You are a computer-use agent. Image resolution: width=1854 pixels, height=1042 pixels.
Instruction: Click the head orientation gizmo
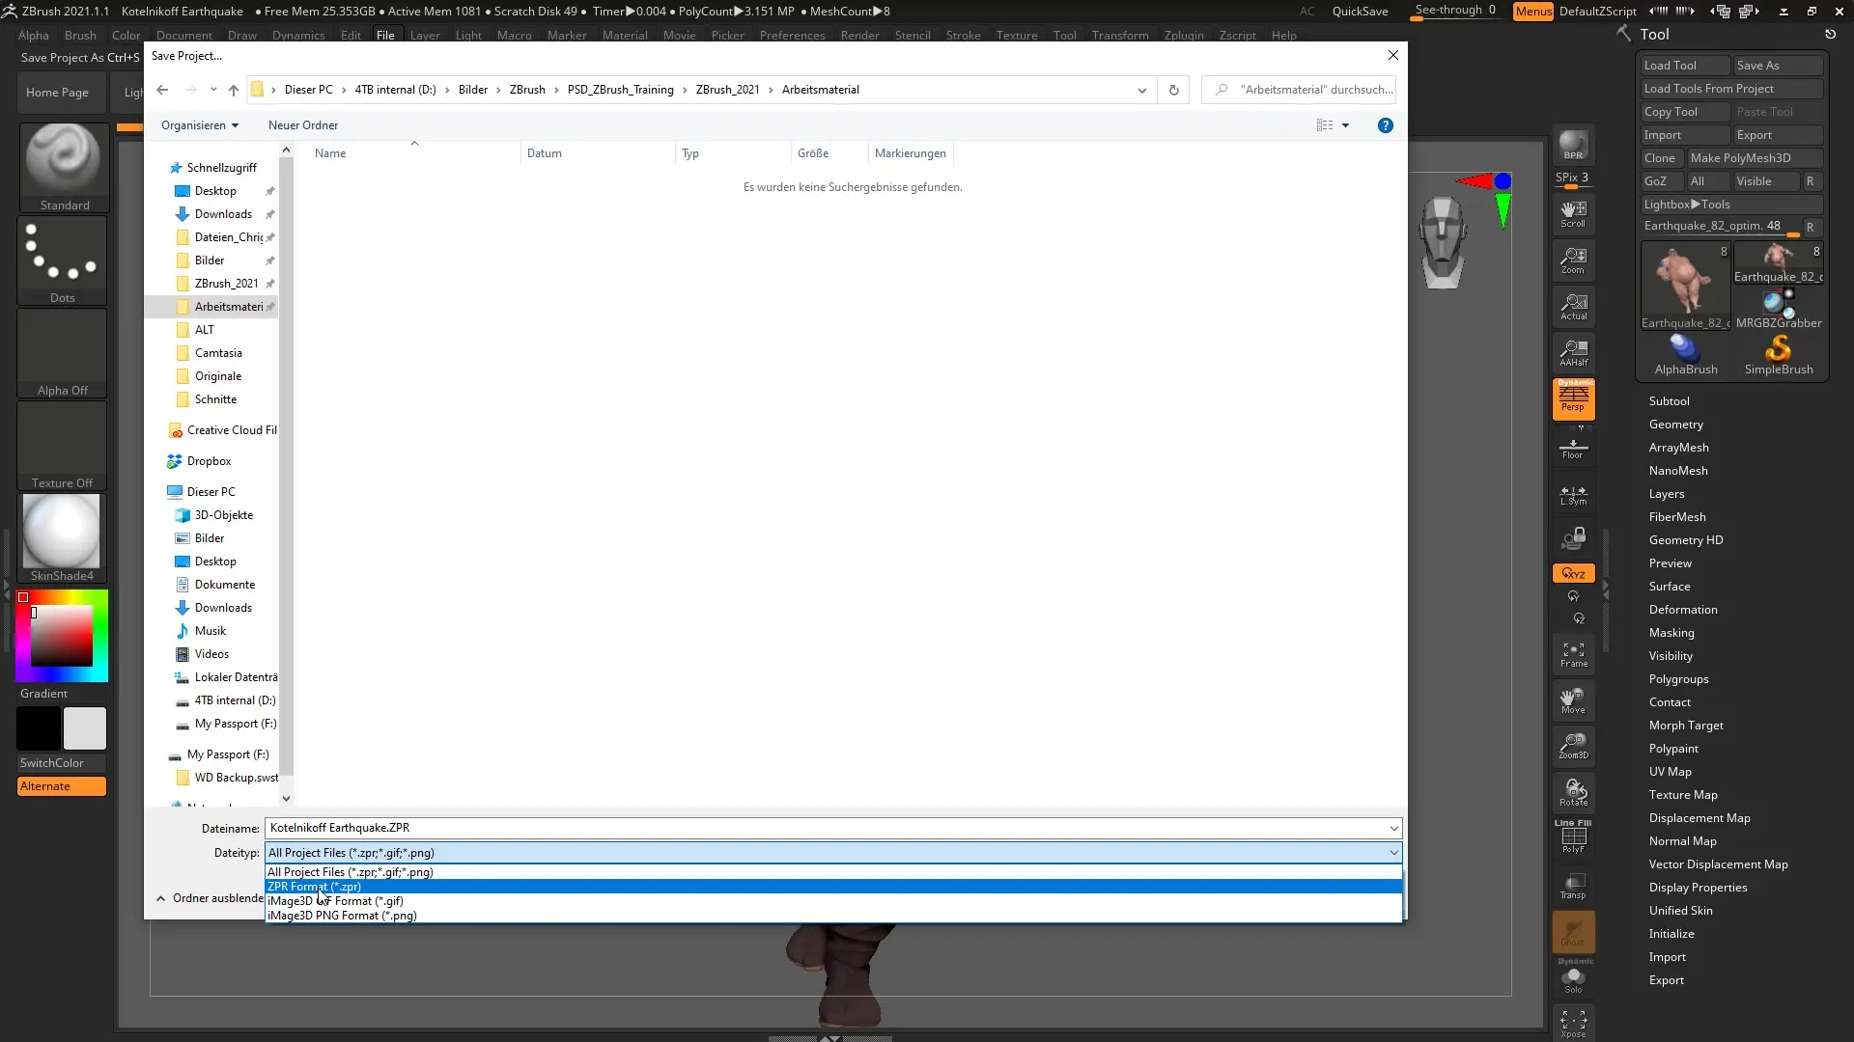[1443, 242]
